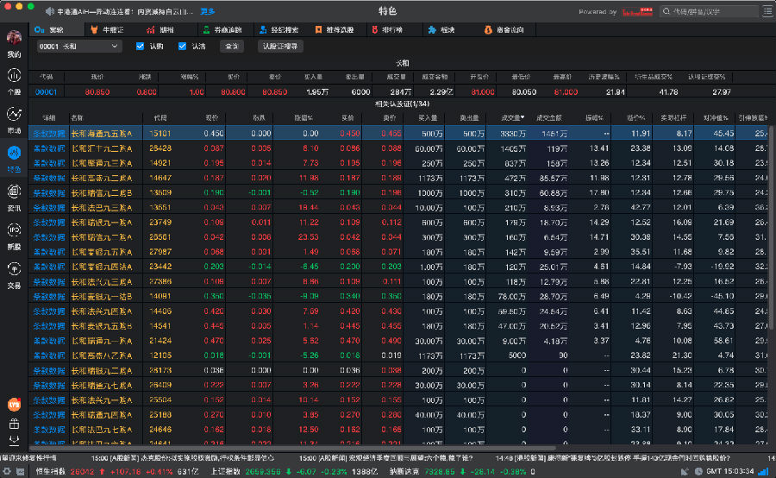The image size is (776, 478).
Task: Open the 市场 market section
Action: (14, 121)
